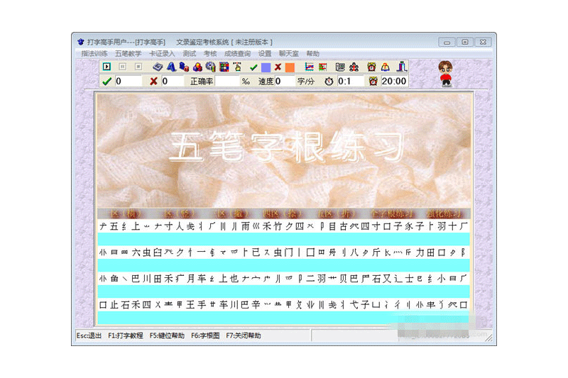568x378 pixels.
Task: Open the 帮助 menu
Action: 312,53
